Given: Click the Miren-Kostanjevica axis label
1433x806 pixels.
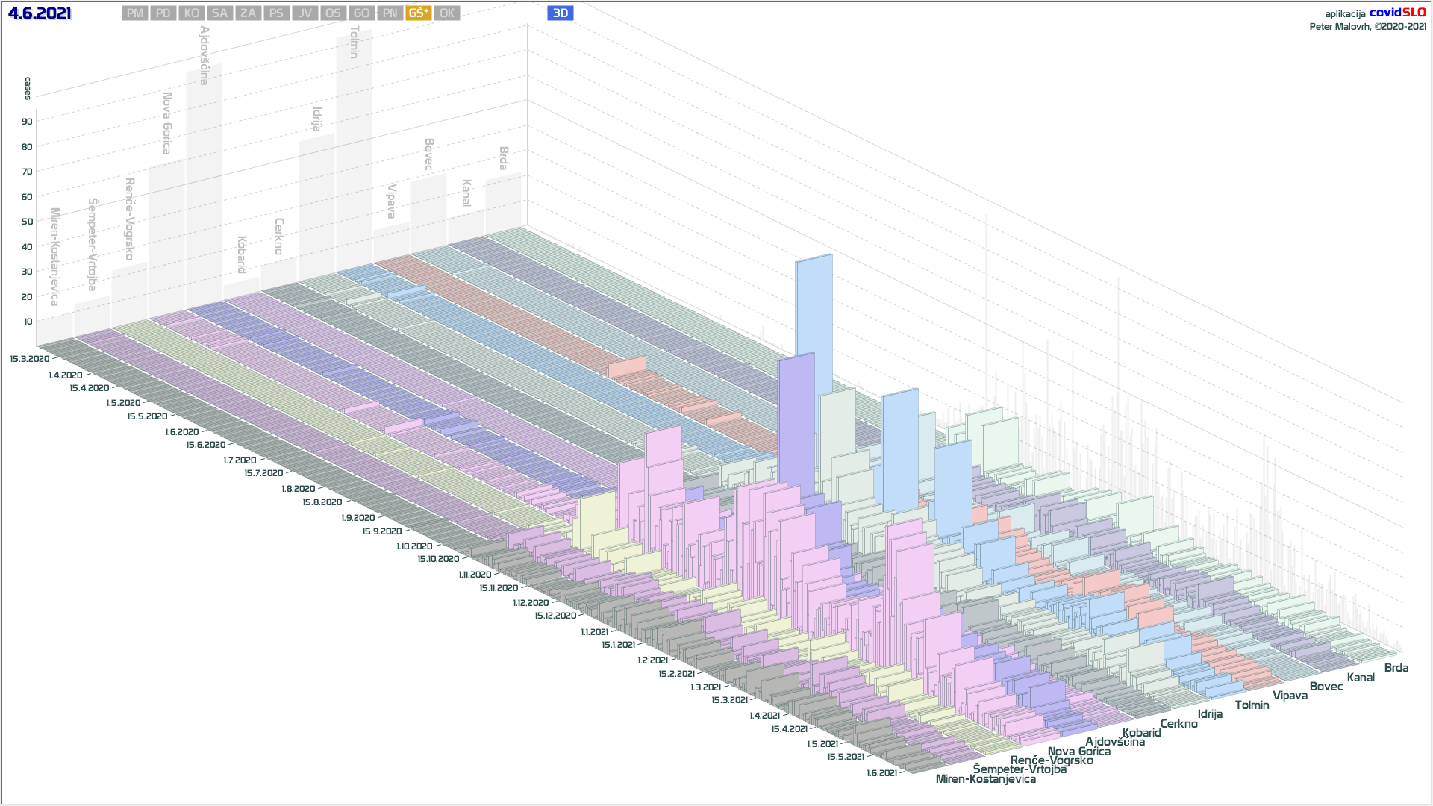Looking at the screenshot, I should (x=985, y=779).
